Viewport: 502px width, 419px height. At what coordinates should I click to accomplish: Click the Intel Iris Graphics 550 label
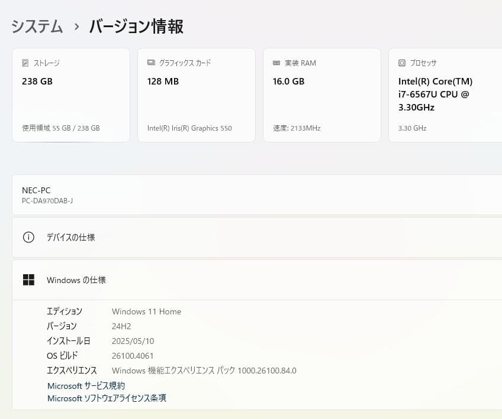189,128
